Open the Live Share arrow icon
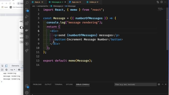 click(27, 50)
